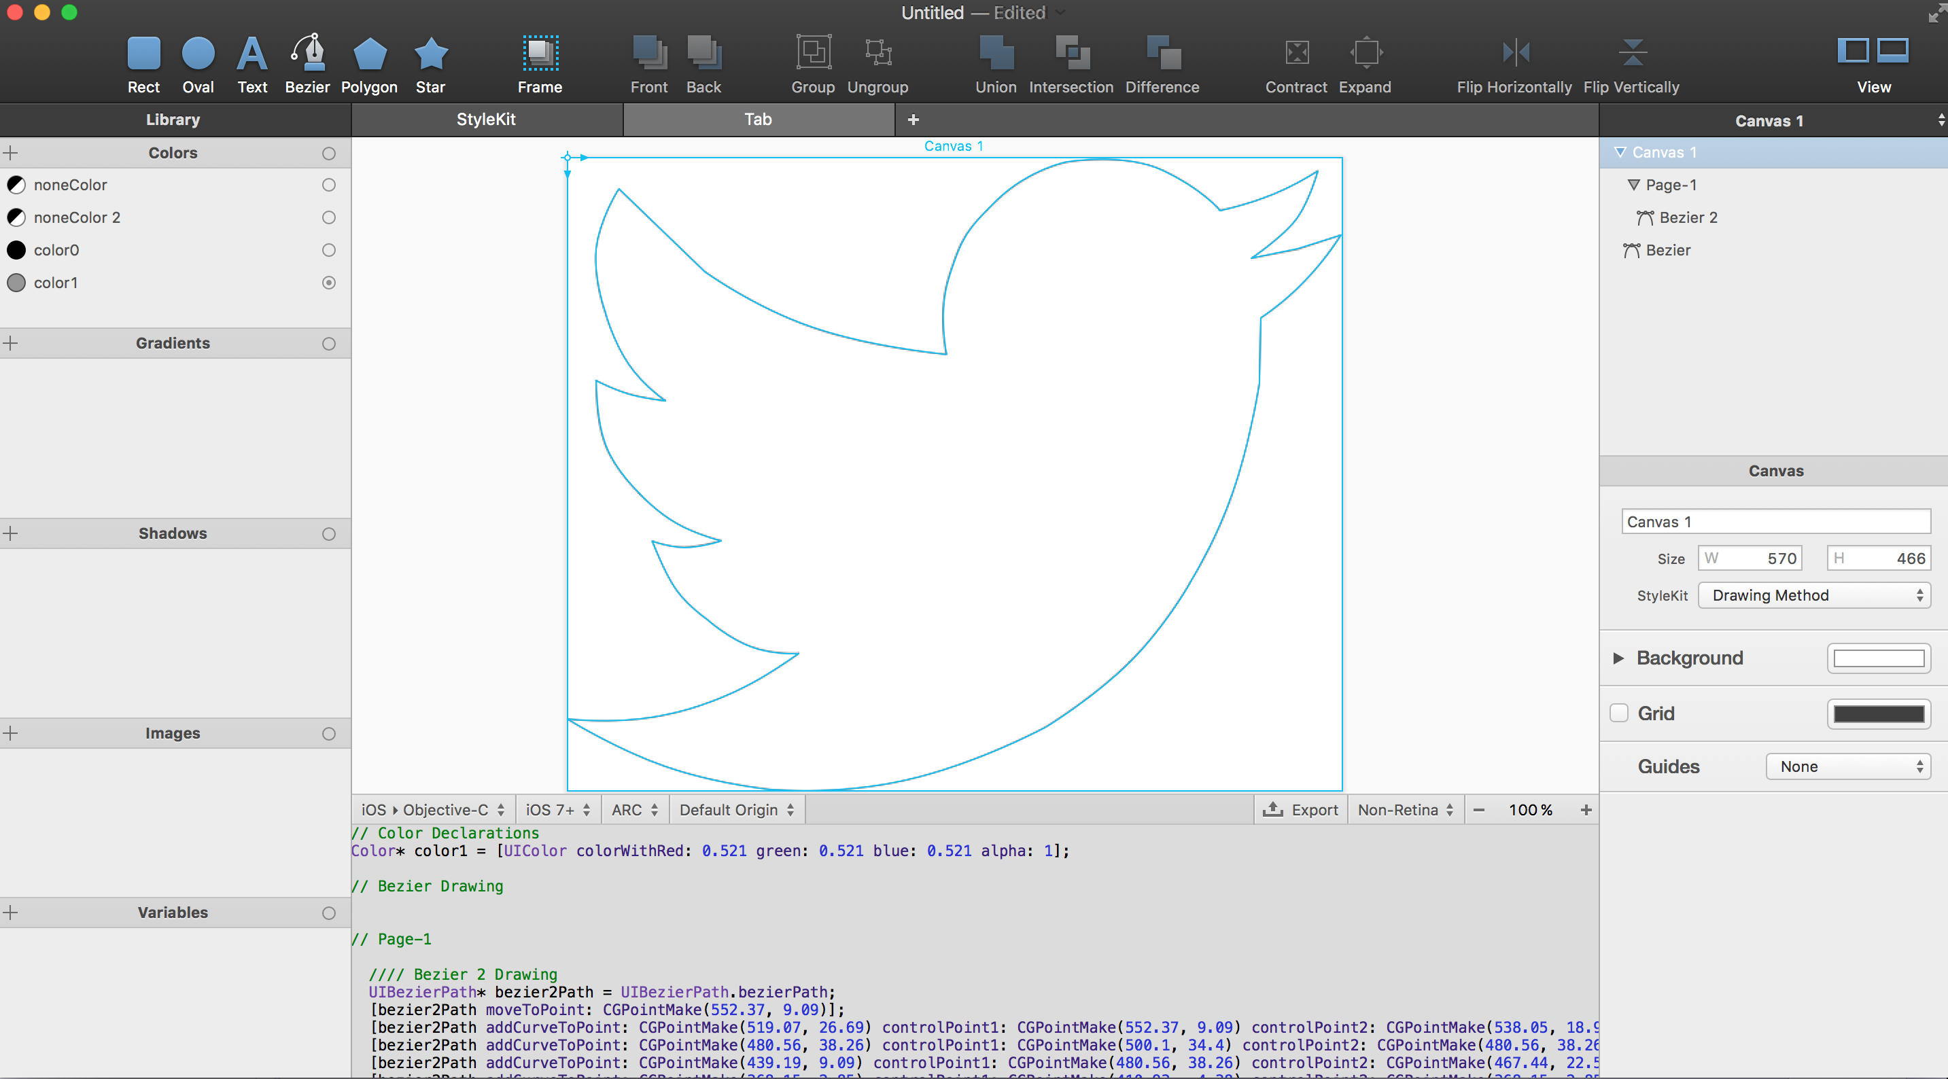Click the Flip Horizontally icon
Screen dimensions: 1948x1079
[1514, 54]
